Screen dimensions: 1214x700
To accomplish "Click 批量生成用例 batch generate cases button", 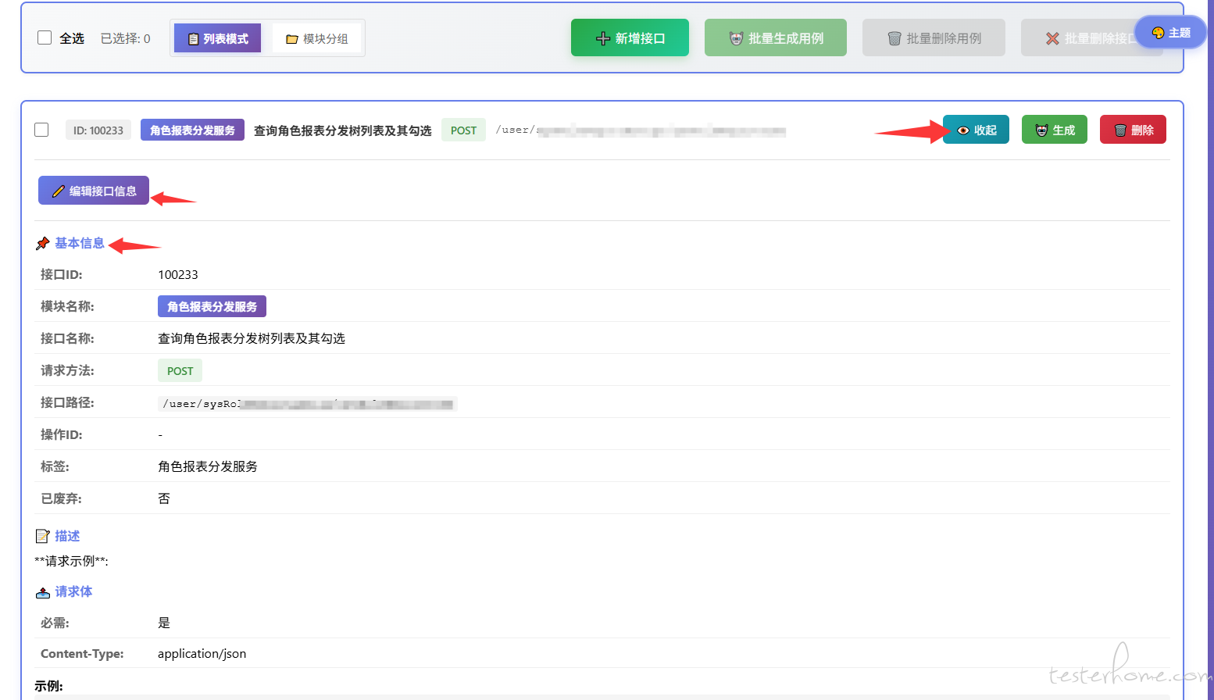I will [775, 38].
